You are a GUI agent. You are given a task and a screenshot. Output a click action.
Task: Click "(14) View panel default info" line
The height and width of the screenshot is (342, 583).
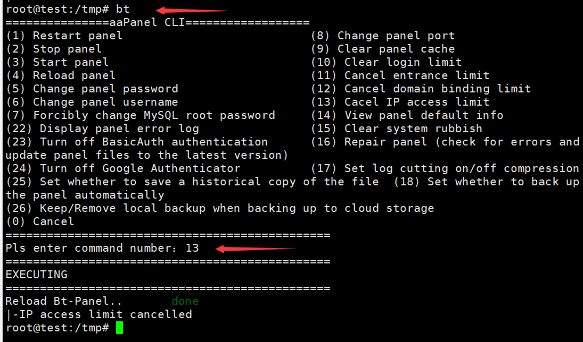click(407, 115)
